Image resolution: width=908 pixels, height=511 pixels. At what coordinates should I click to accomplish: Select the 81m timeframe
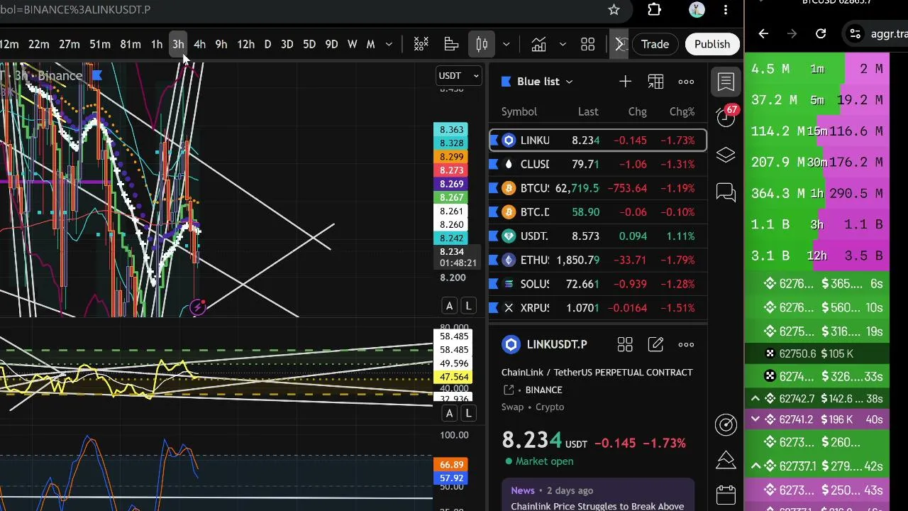[x=131, y=44]
